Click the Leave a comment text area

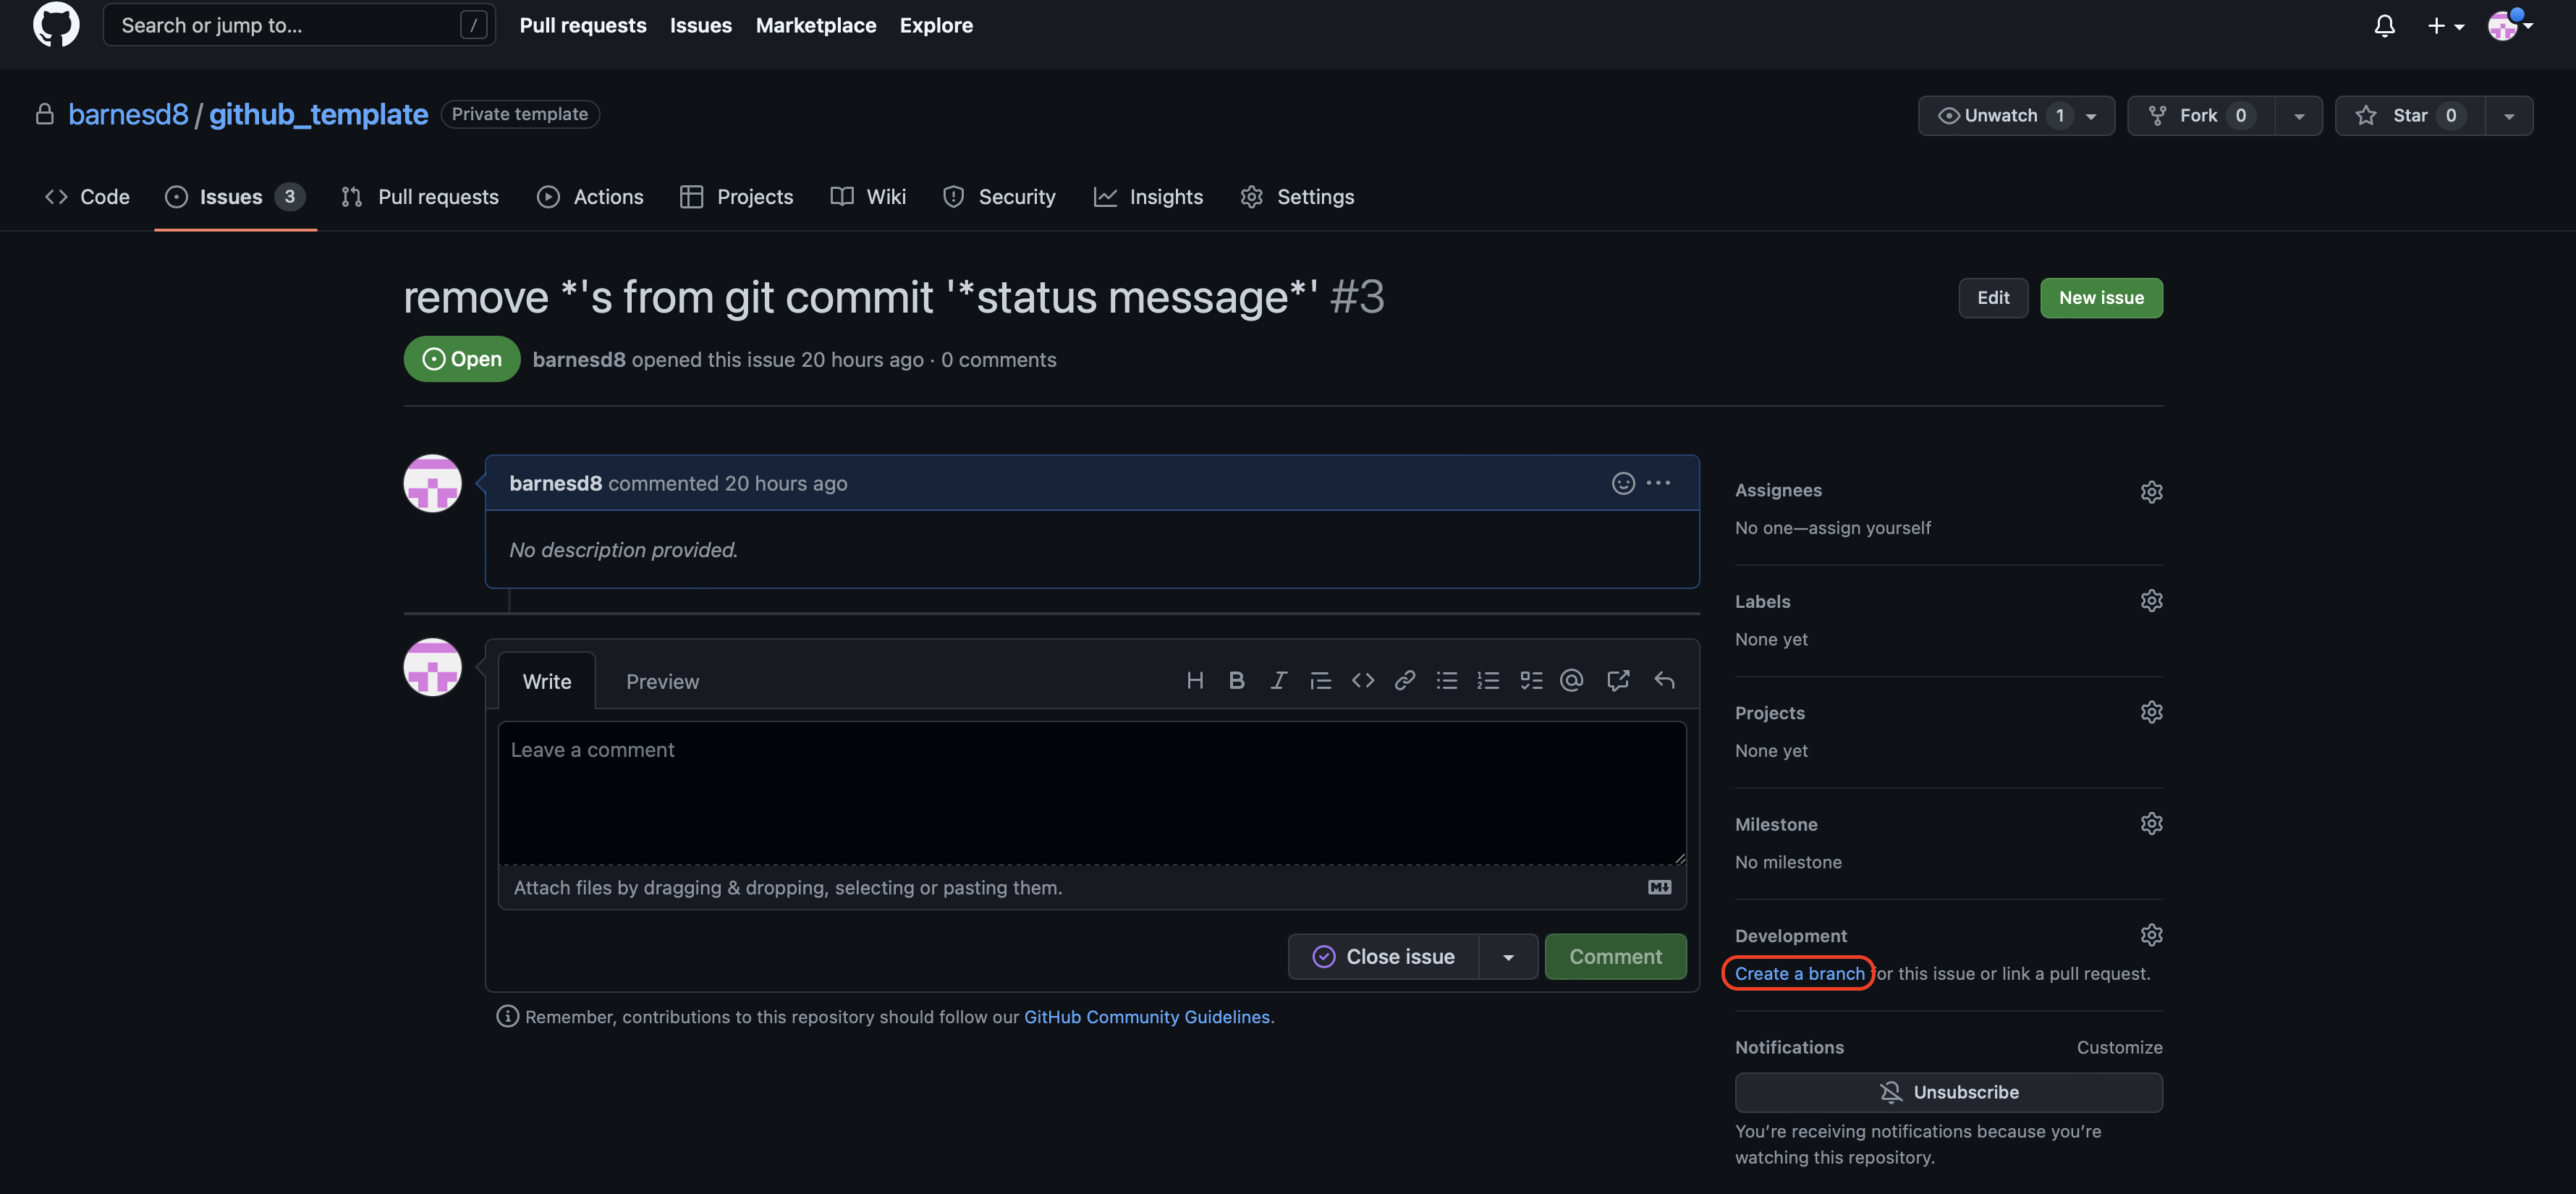[1092, 793]
